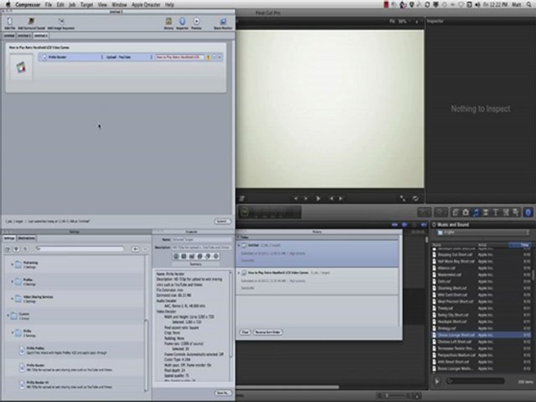Click the yellow warning icon on target row
Image resolution: width=536 pixels, height=402 pixels.
click(208, 58)
